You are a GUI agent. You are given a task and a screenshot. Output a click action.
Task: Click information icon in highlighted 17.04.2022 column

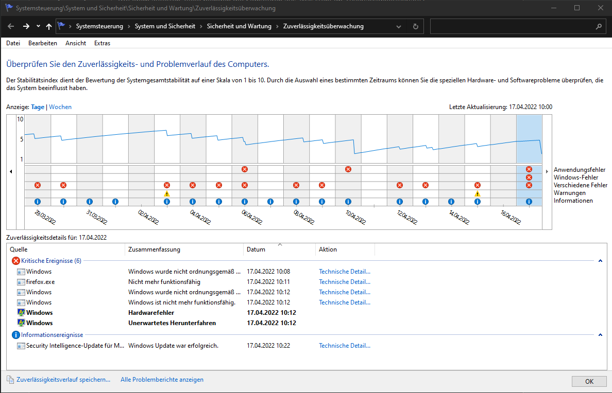[529, 202]
